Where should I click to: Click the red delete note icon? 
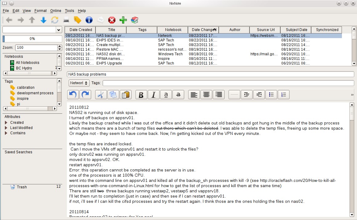[112, 20]
